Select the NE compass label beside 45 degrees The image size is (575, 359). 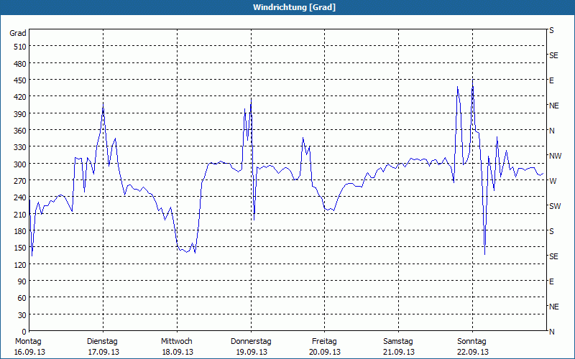[553, 307]
